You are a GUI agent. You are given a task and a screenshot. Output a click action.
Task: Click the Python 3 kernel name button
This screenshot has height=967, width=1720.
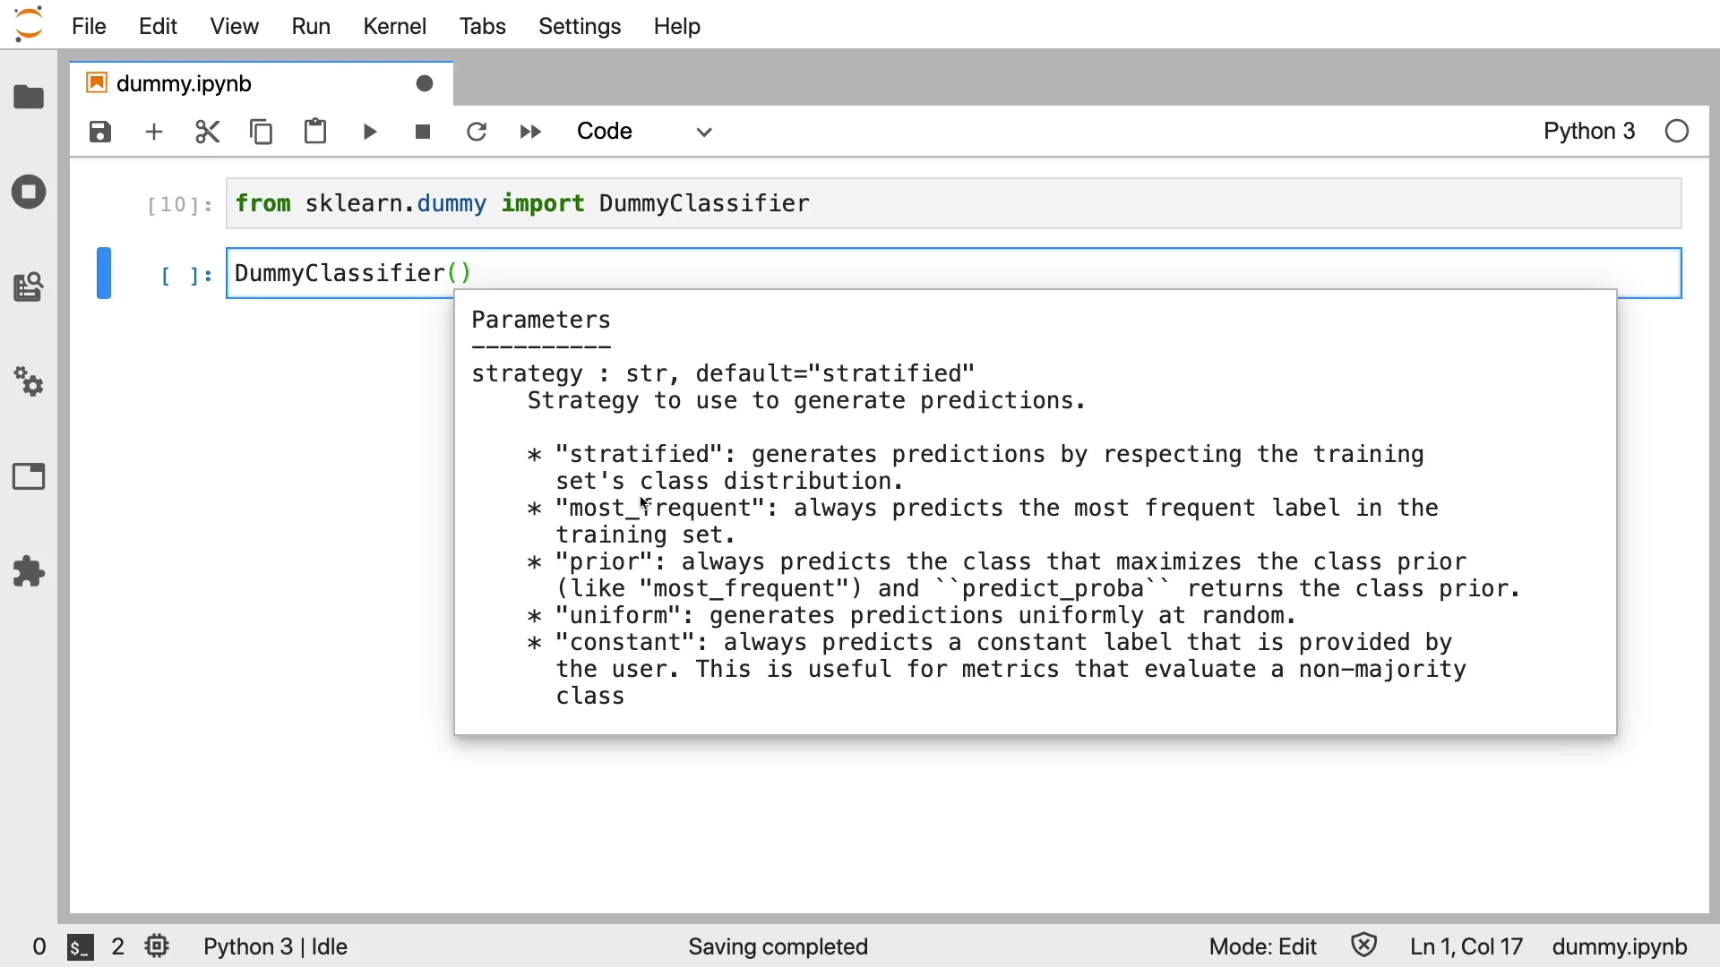pos(1589,132)
